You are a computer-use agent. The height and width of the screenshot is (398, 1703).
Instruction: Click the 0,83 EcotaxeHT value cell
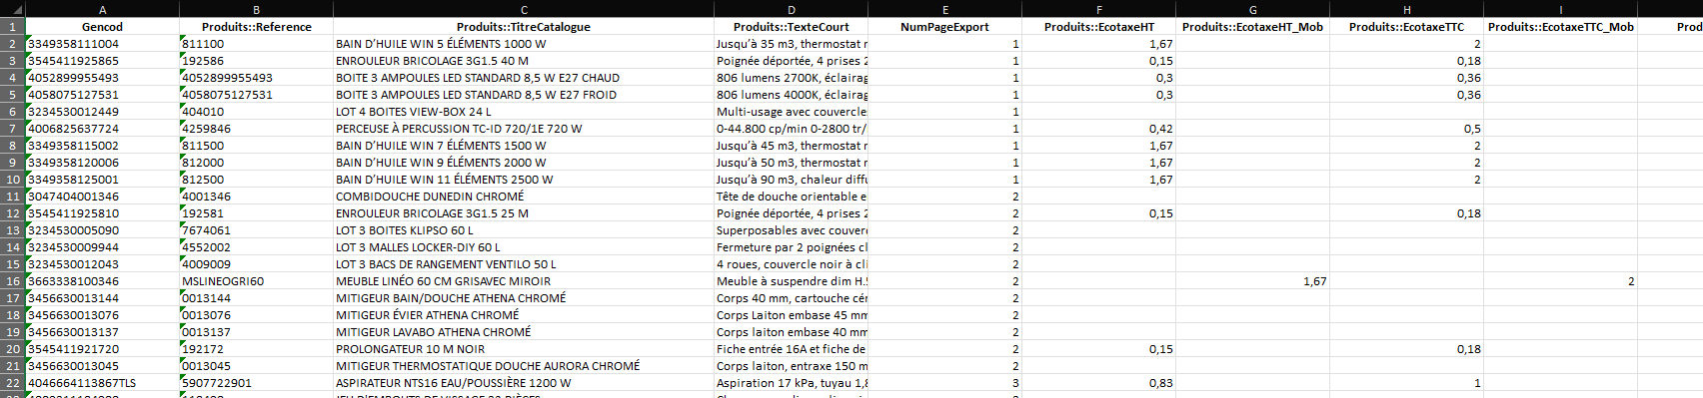coord(1098,383)
